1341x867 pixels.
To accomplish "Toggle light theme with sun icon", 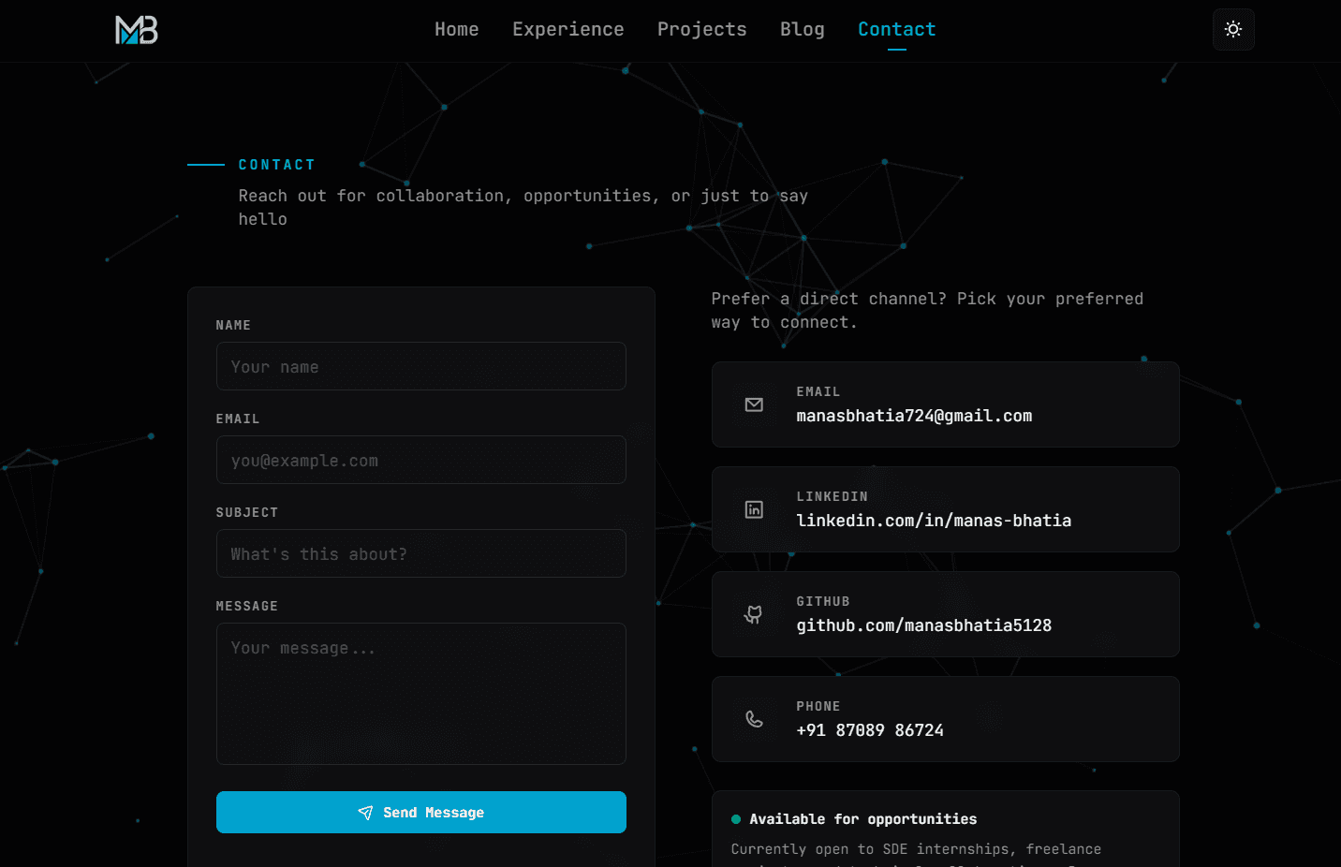I will pos(1233,29).
